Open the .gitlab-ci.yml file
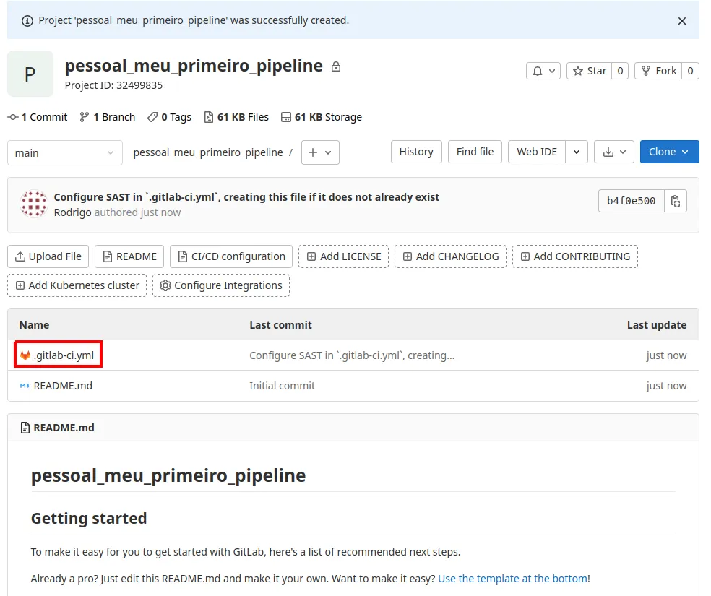711x596 pixels. 64,355
